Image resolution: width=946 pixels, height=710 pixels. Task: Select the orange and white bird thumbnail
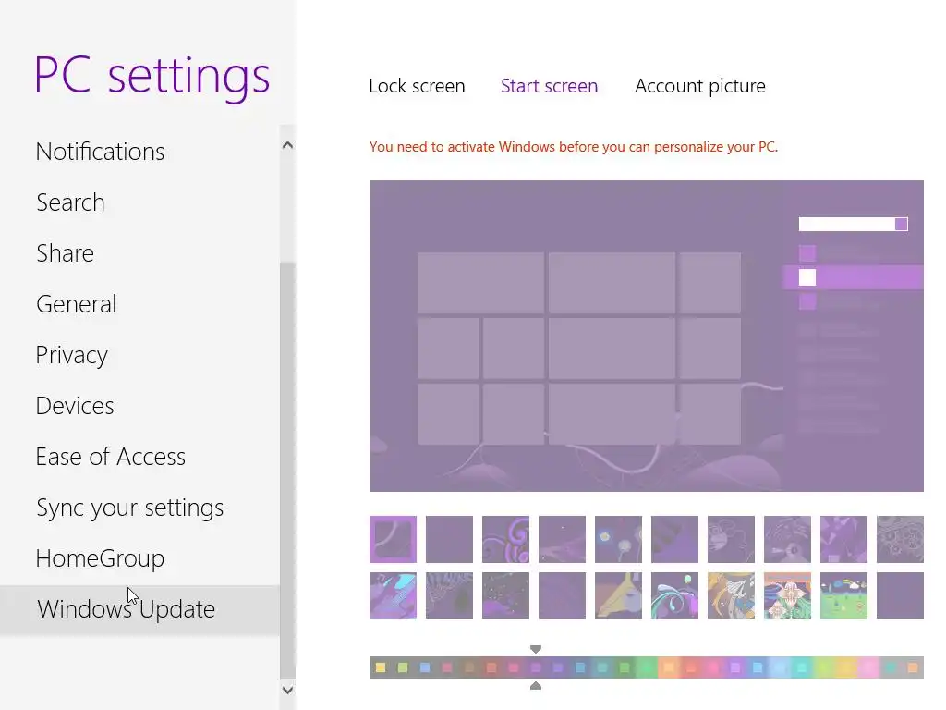[731, 596]
